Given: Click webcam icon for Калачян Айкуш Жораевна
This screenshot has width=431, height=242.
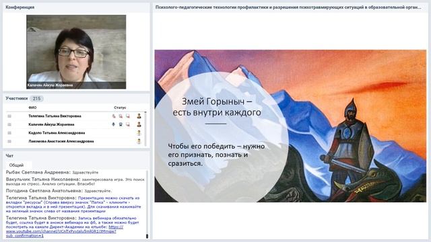Looking at the screenshot, I should pyautogui.click(x=121, y=124).
